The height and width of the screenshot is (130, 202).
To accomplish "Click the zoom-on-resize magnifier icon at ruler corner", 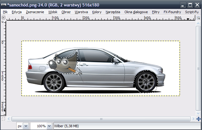I will 198,18.
